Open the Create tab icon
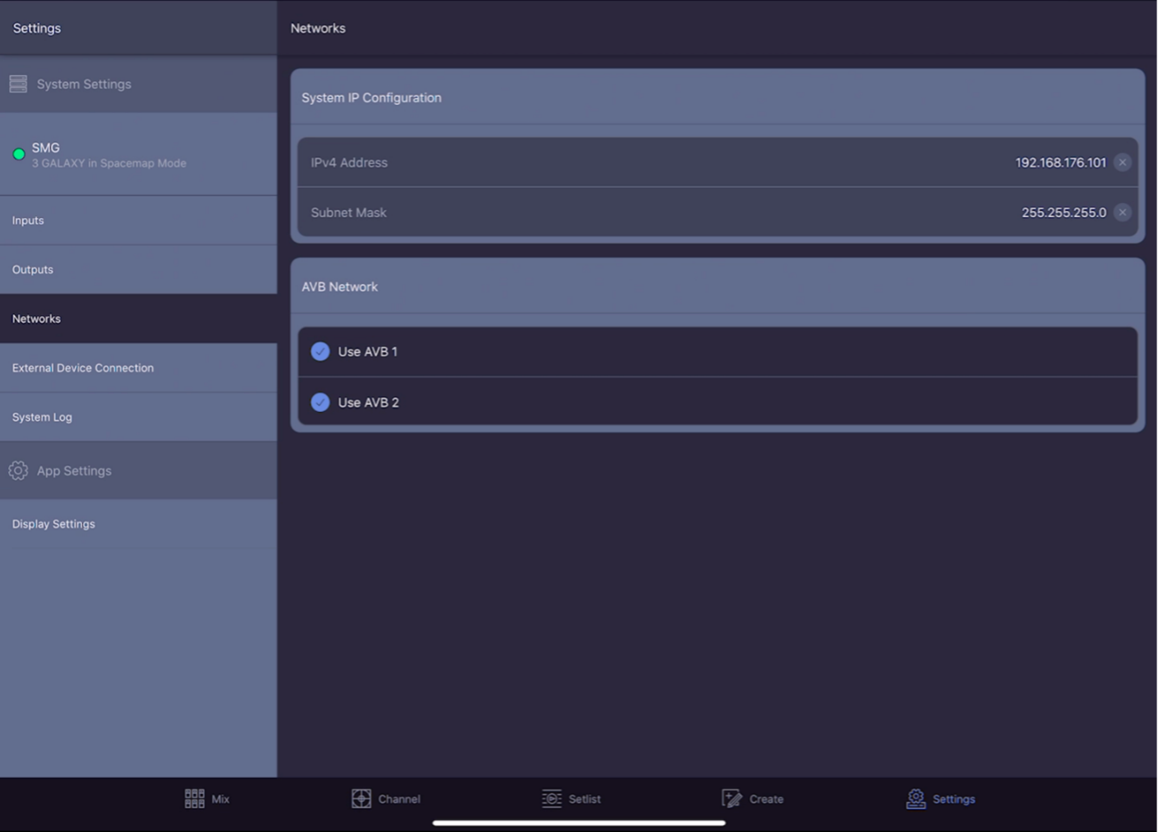Viewport: 1159px width, 832px height. pos(731,798)
